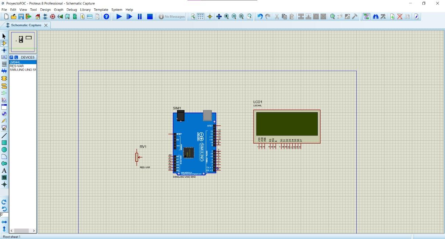Close the Schematic Capture tab
This screenshot has width=445, height=239.
[46, 25]
